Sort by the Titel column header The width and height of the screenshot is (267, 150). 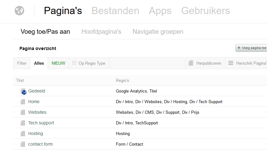(x=20, y=81)
